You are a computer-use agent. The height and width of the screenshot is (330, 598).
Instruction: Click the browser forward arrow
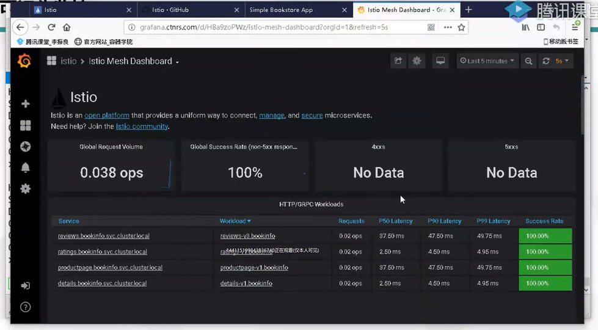click(x=36, y=27)
